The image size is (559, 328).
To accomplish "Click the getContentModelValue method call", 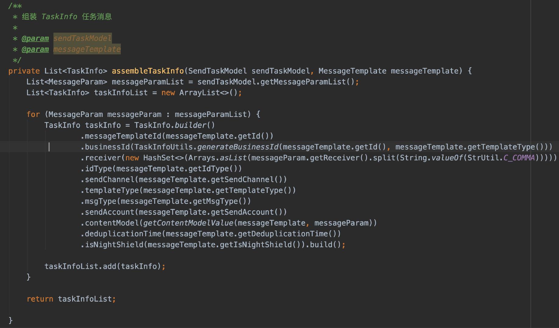I will click(188, 223).
